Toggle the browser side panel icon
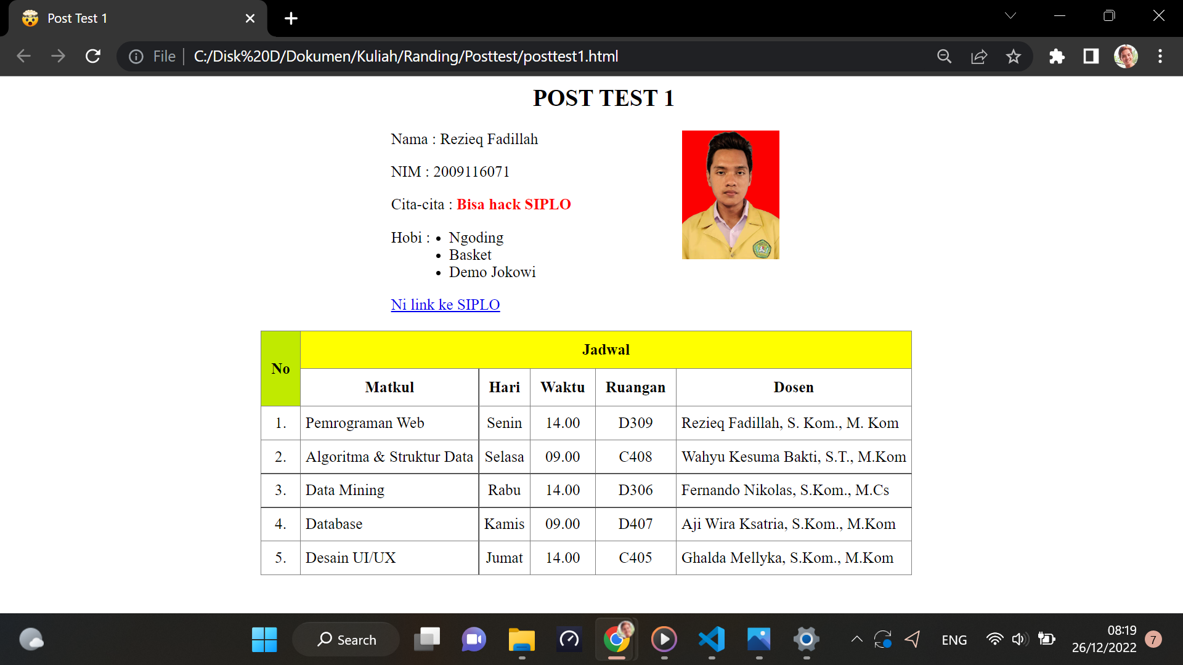 pos(1091,56)
